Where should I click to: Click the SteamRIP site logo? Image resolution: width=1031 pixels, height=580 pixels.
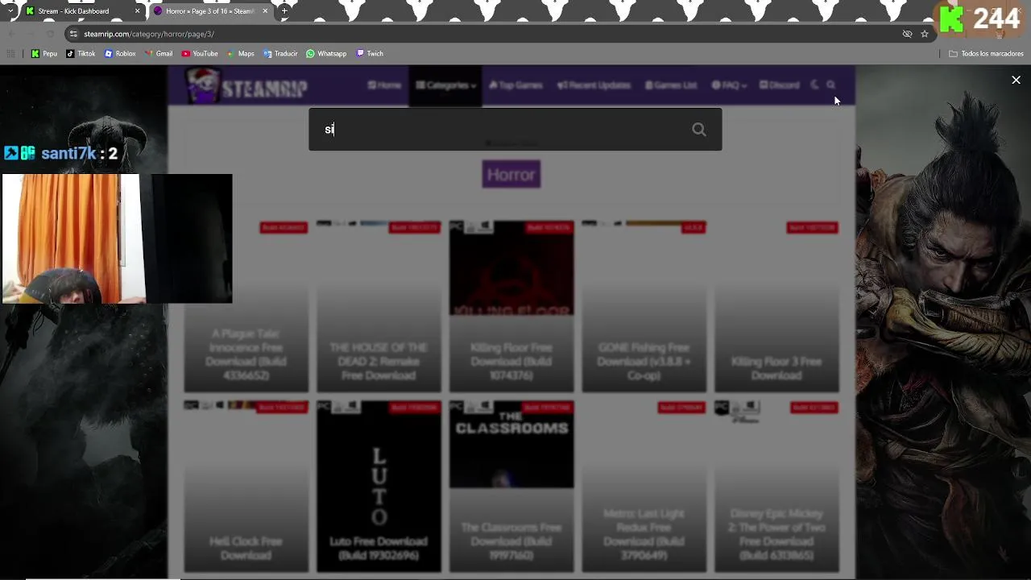(x=246, y=85)
